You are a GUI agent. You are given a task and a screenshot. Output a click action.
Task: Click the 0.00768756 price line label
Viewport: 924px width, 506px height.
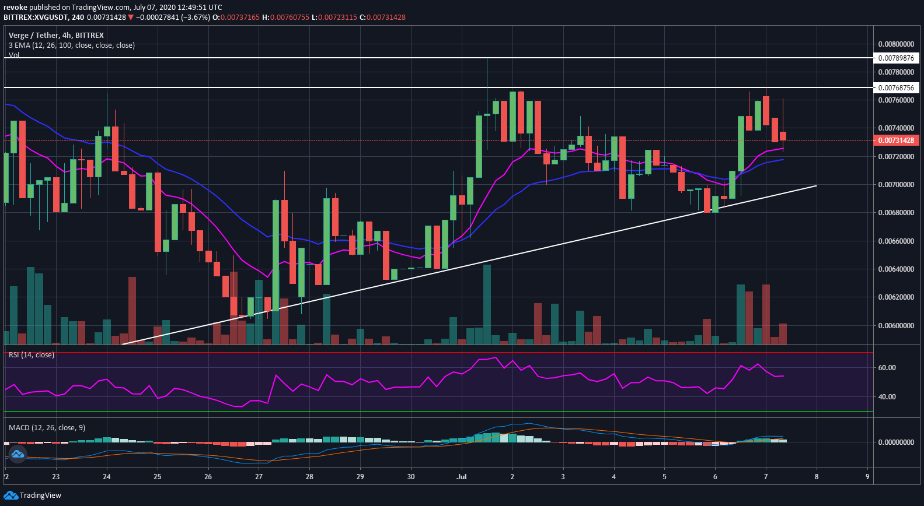896,87
